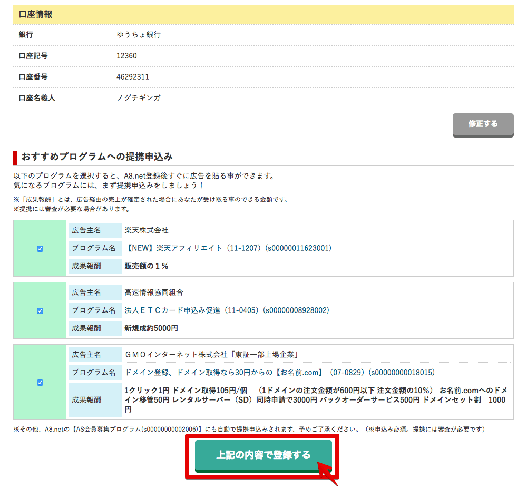Image resolution: width=527 pixels, height=488 pixels.
Task: Select account symbol 12360
Action: pos(126,56)
